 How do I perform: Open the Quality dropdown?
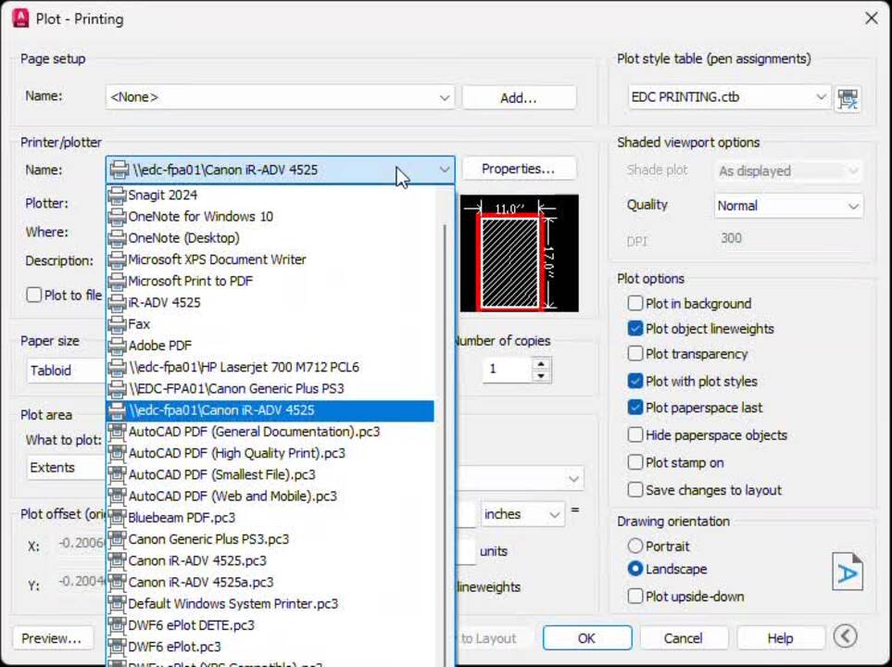point(788,206)
